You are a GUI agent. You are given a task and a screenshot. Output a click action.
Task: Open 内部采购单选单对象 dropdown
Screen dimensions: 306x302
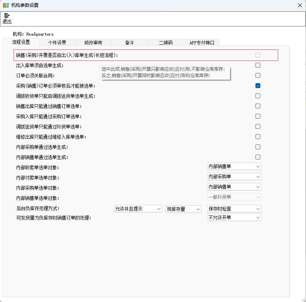coord(234,187)
